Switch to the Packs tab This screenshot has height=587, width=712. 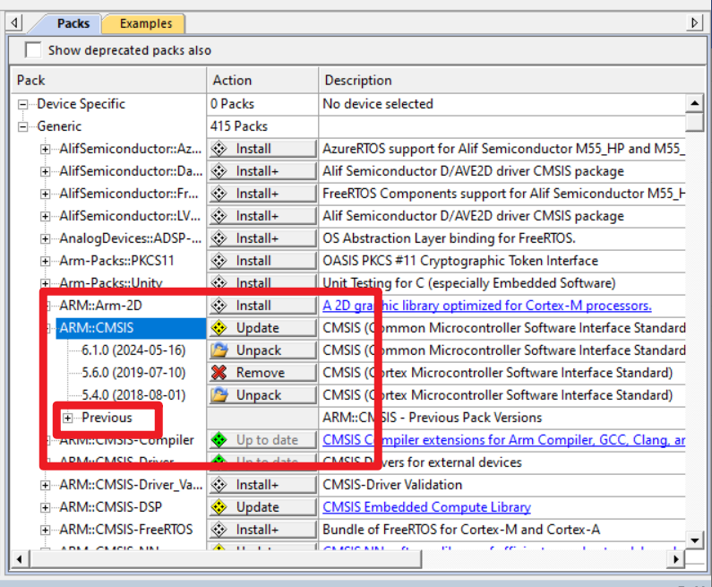coord(73,23)
